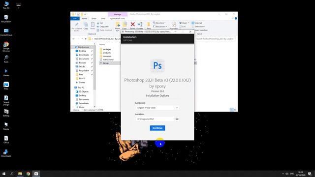
Task: Click navigation pane scrollbar down arrow
Action: [x=94, y=107]
